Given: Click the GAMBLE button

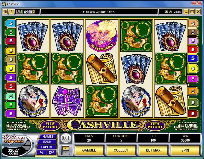Looking at the screenshot, I should pos(89,150).
